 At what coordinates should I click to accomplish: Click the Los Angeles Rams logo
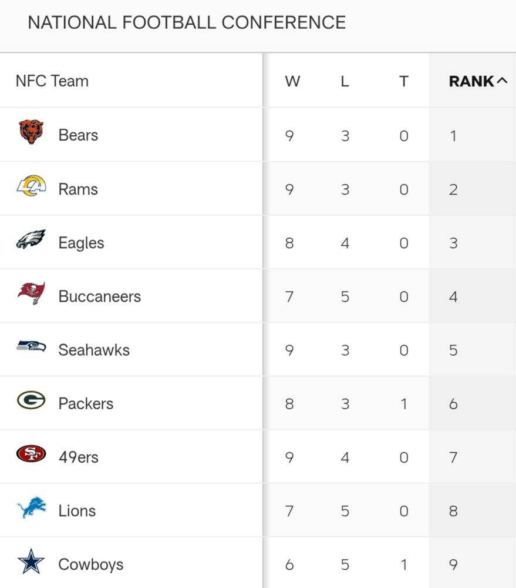point(31,186)
